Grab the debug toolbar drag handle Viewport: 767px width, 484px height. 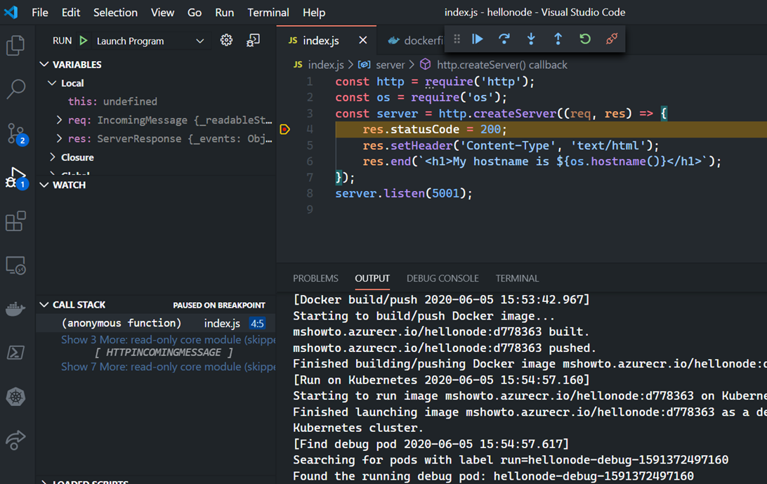[457, 39]
